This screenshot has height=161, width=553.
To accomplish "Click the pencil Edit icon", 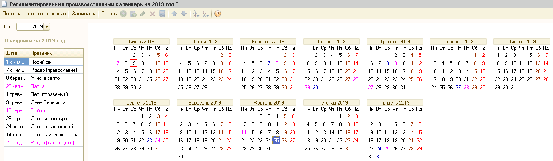I will pos(143,14).
